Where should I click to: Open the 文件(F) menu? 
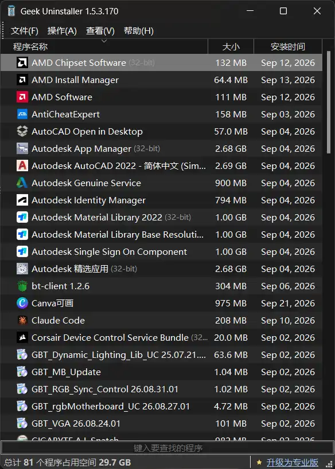[x=25, y=31]
